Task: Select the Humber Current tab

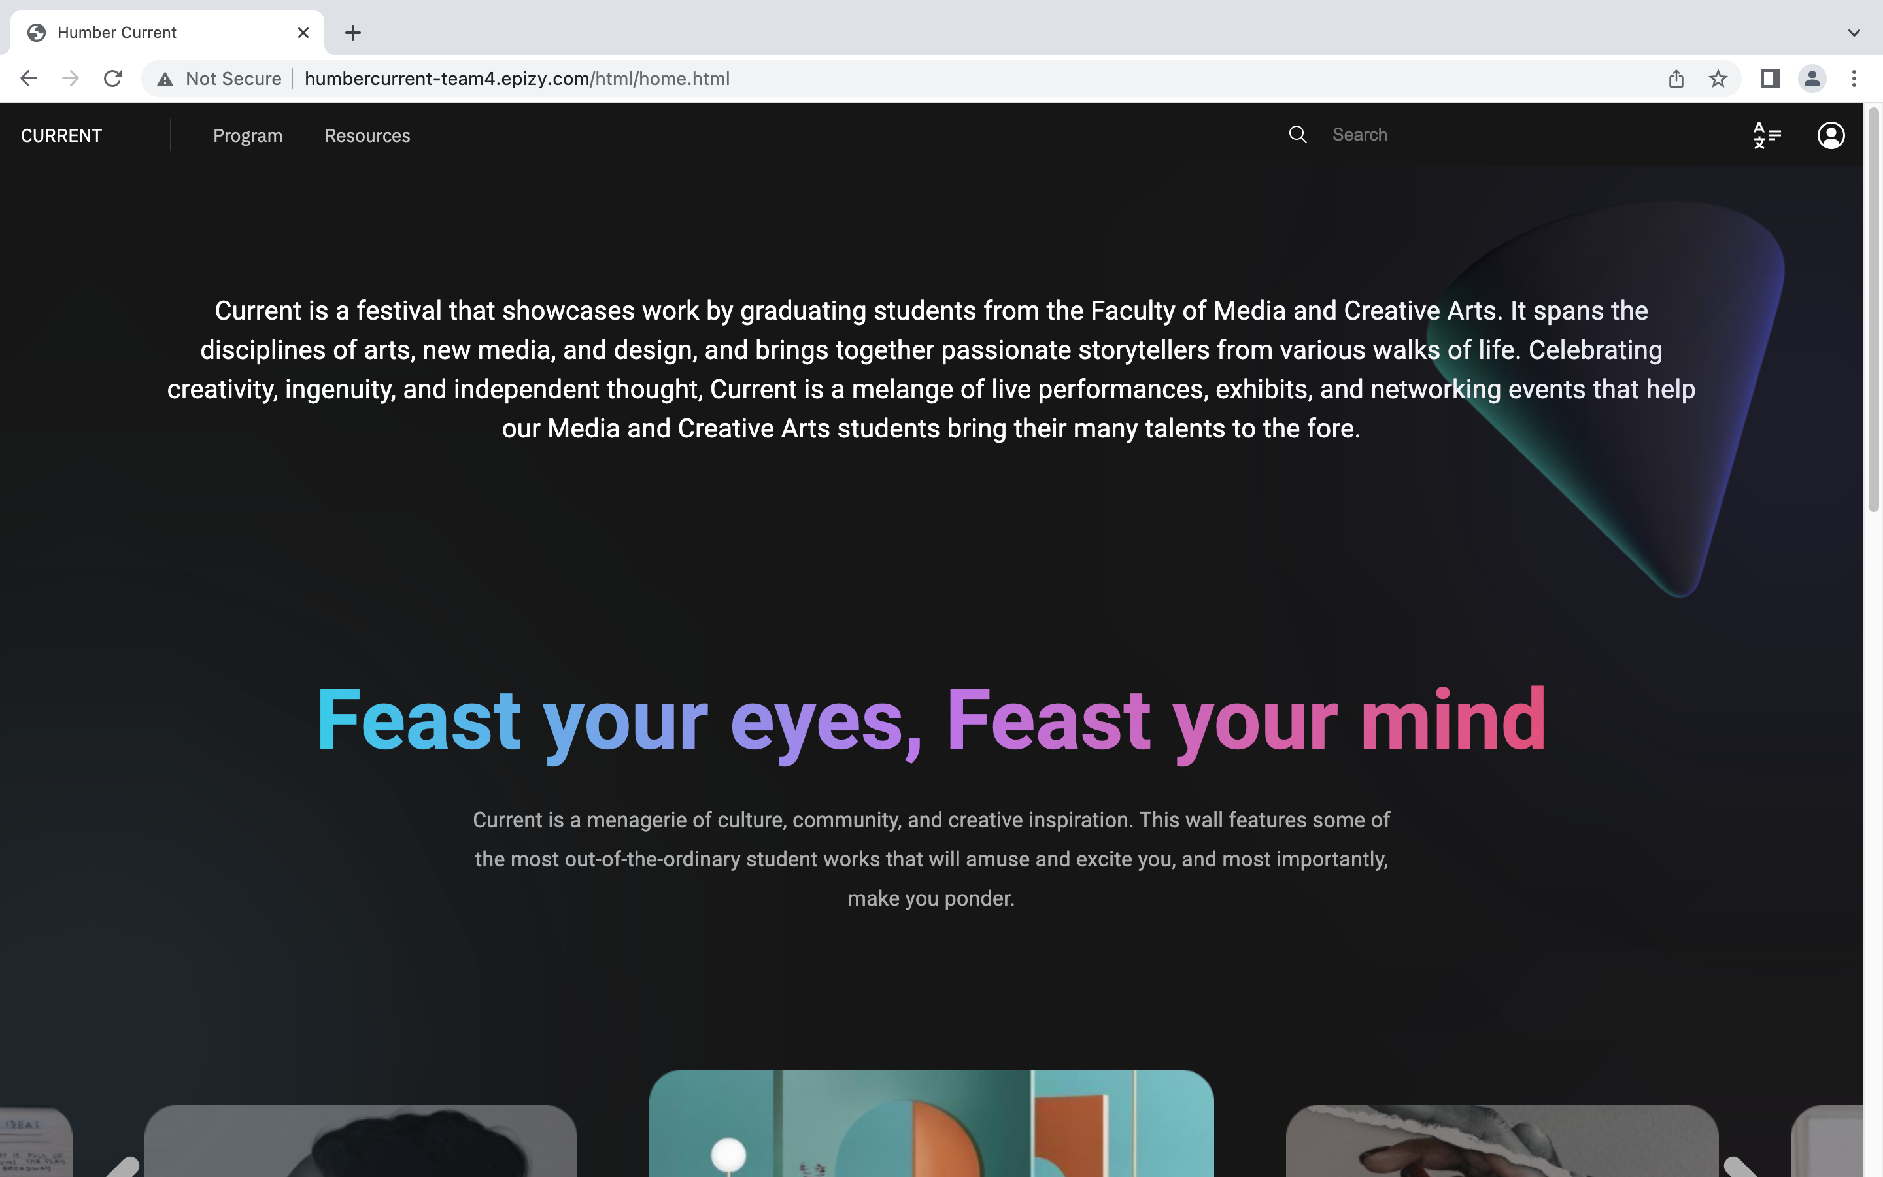Action: [x=167, y=33]
